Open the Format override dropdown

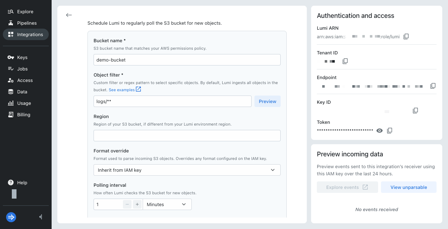[x=187, y=170]
